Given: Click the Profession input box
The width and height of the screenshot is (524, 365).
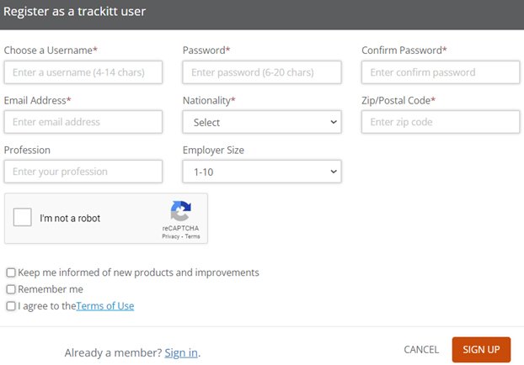Looking at the screenshot, I should [x=83, y=172].
